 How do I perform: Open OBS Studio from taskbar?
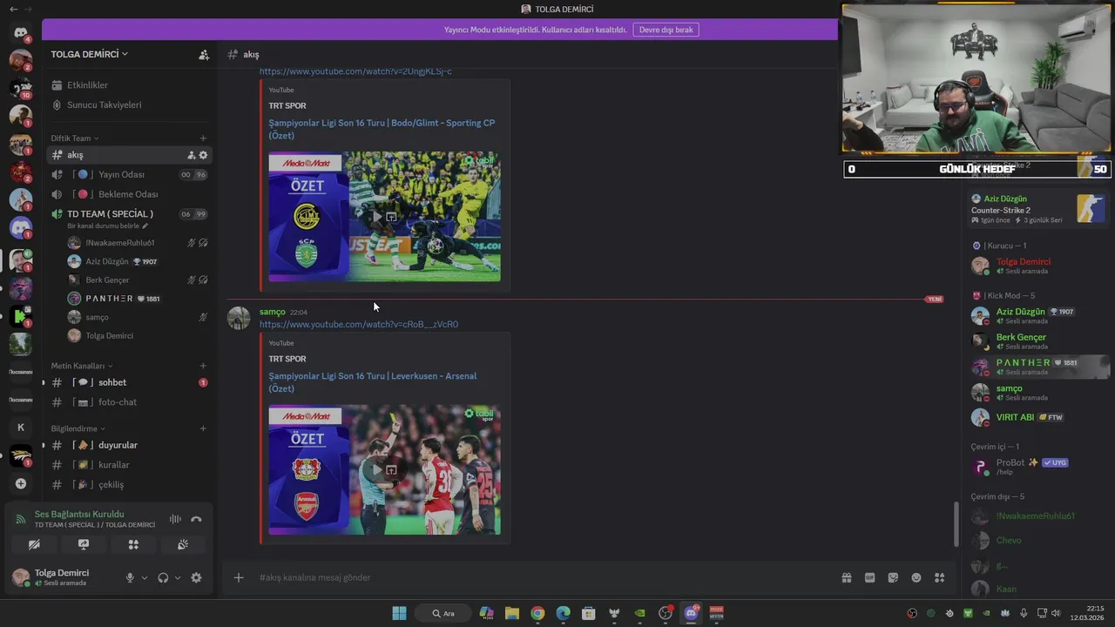(x=666, y=613)
